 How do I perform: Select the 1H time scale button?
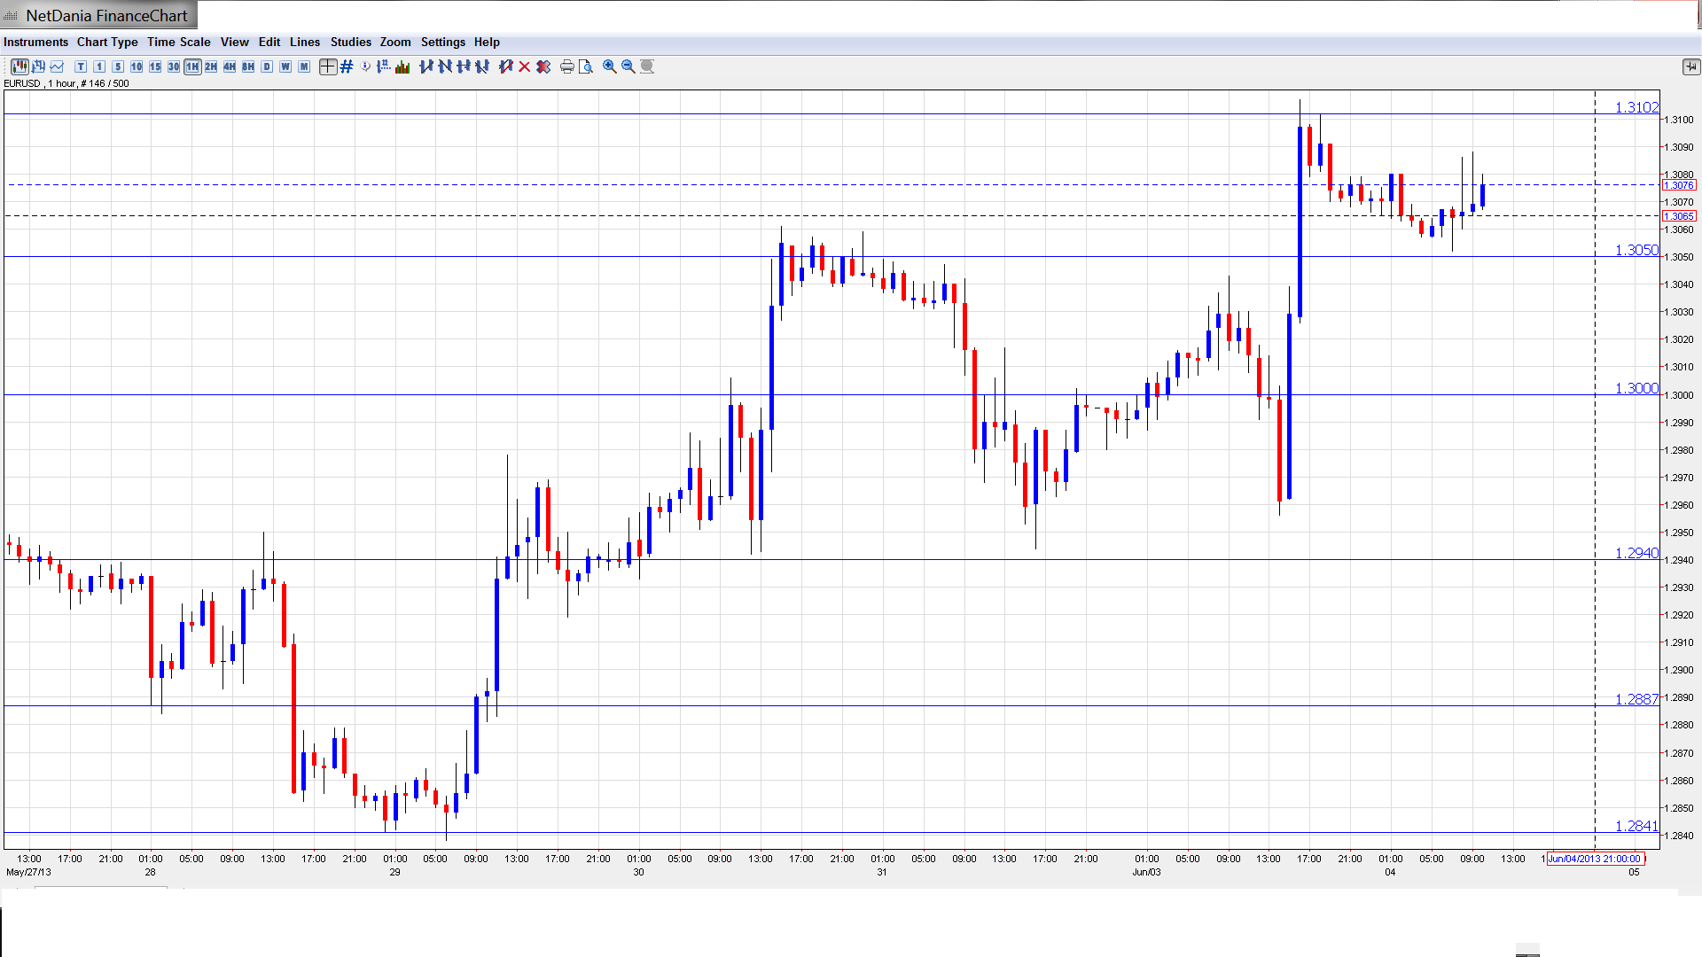click(192, 66)
